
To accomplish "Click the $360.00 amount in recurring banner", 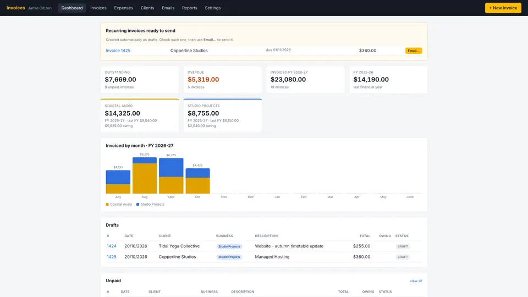I will click(368, 51).
